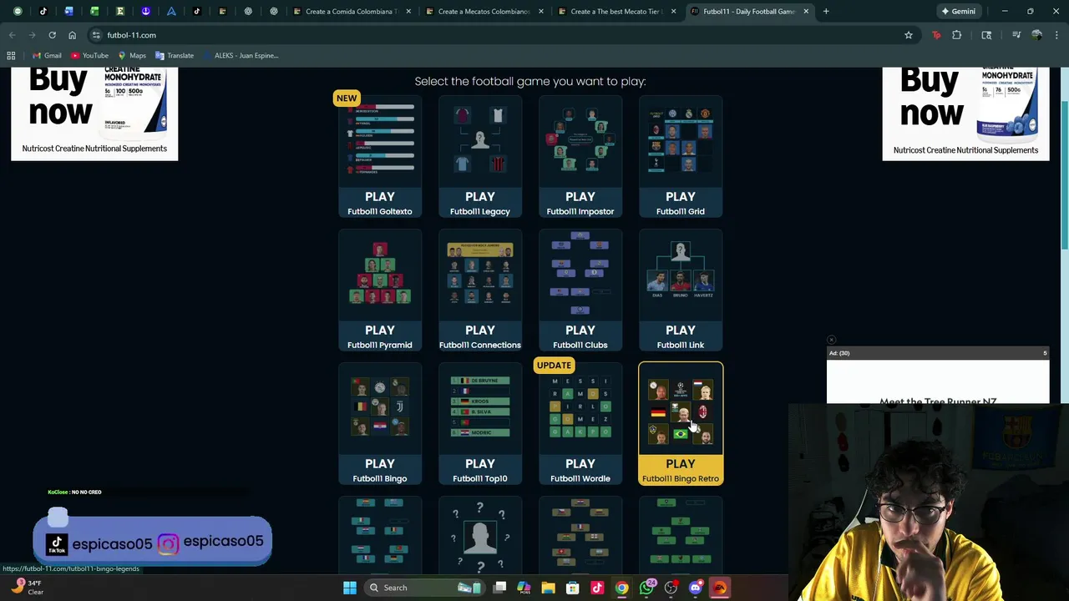The height and width of the screenshot is (601, 1069).
Task: Focus the futbol-11.com address bar
Action: click(x=493, y=35)
